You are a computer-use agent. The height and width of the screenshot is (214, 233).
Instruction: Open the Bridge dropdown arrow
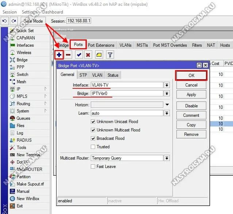[167, 93]
